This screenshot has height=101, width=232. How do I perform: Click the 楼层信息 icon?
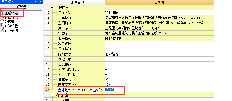click(2, 18)
